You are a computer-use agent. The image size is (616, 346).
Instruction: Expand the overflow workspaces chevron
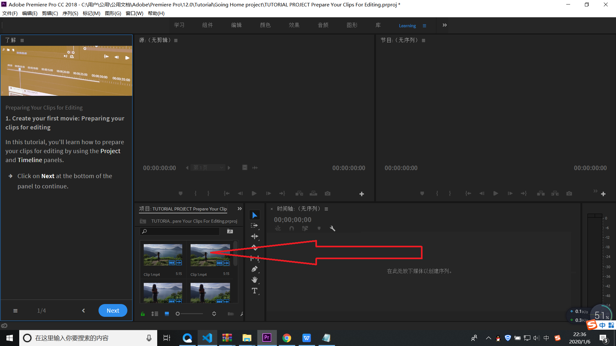pyautogui.click(x=444, y=25)
